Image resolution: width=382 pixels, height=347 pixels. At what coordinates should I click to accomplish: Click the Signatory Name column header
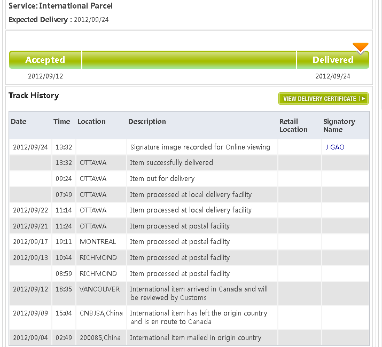[339, 125]
